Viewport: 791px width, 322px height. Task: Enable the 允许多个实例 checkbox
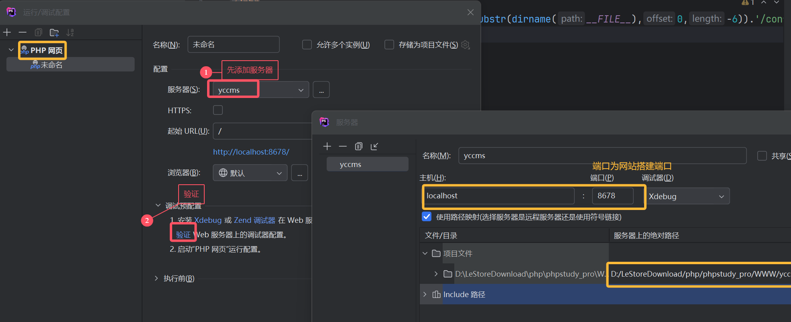click(x=307, y=45)
